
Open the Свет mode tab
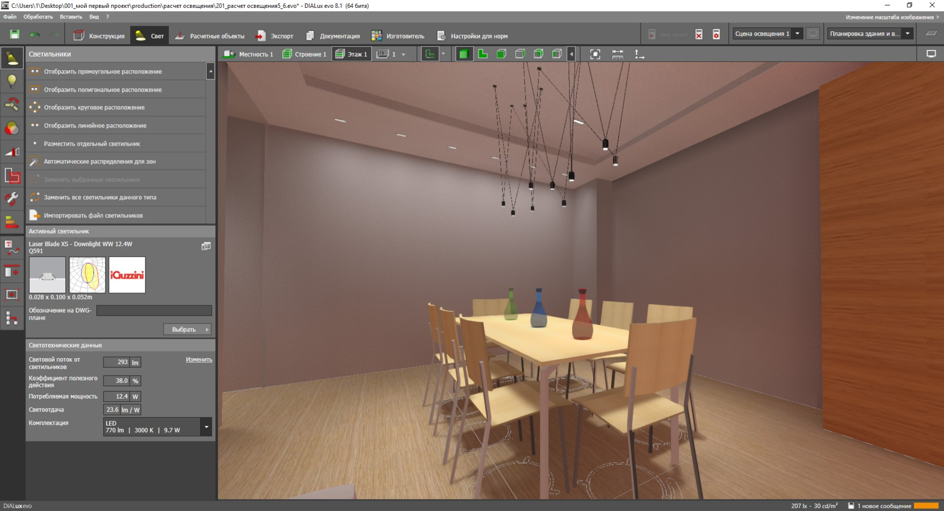[150, 36]
